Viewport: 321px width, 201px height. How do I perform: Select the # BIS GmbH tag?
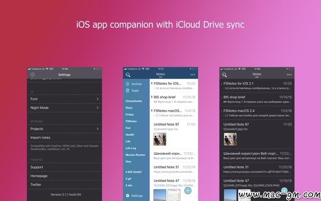pyautogui.click(x=133, y=172)
